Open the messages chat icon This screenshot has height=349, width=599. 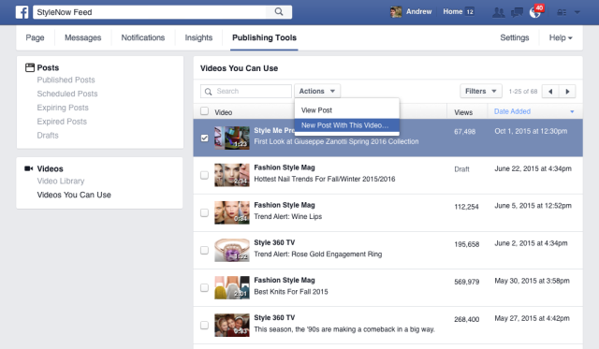click(x=517, y=12)
